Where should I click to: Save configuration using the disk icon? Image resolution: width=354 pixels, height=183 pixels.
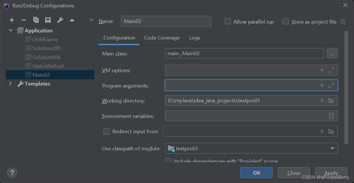(x=48, y=20)
